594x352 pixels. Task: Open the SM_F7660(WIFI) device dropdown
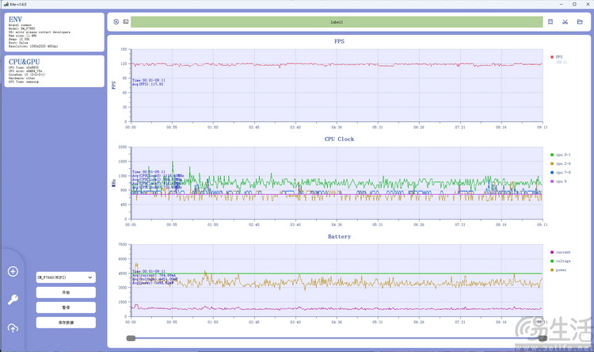click(x=66, y=277)
